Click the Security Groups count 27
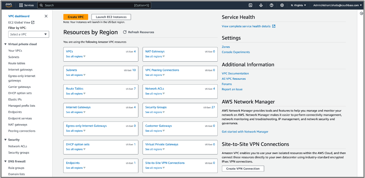This screenshot has height=178, width=365. tap(213, 107)
